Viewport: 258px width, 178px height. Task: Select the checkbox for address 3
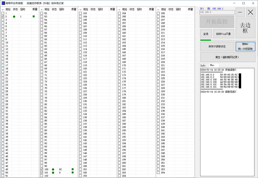coord(3,20)
